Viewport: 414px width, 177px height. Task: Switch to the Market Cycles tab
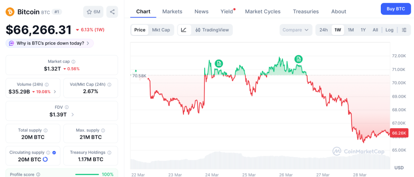coord(263,11)
